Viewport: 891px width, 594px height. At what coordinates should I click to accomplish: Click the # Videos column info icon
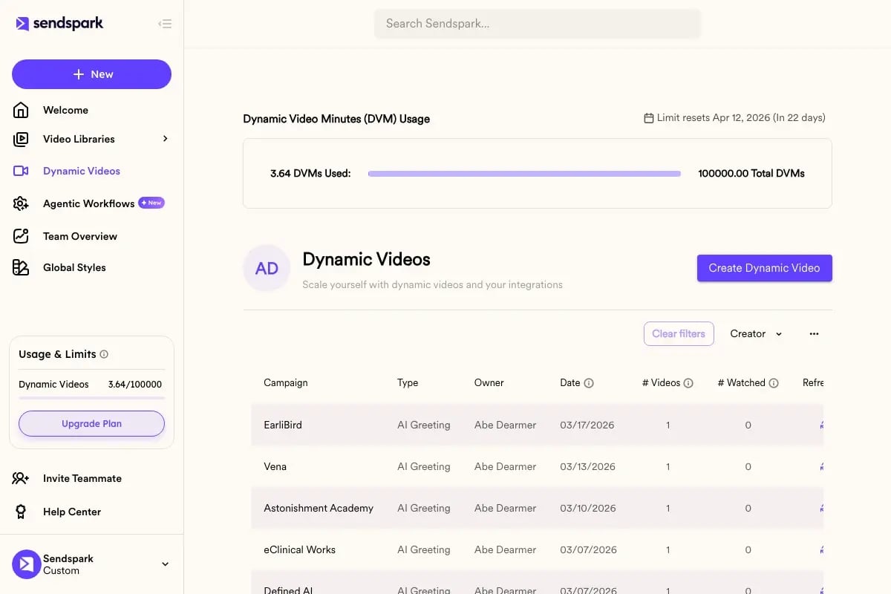tap(688, 383)
